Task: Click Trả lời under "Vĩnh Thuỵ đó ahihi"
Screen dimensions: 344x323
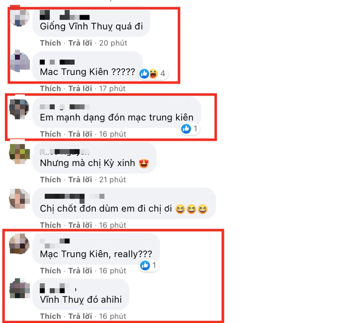Action: 80,316
